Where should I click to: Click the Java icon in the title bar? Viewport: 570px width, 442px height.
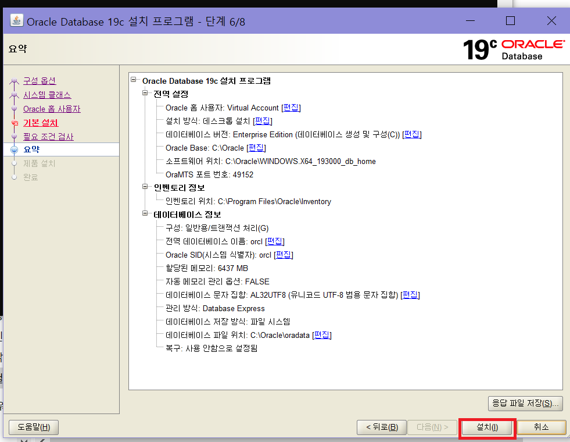16,21
